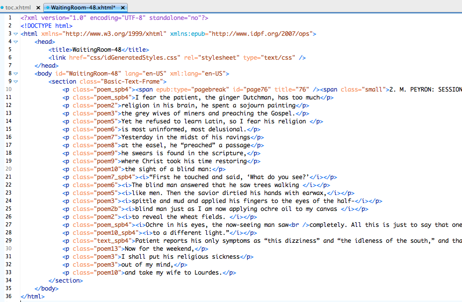462x302 pixels.
Task: Click the line 'I shall put his religious sickness'
Action: pos(158,257)
